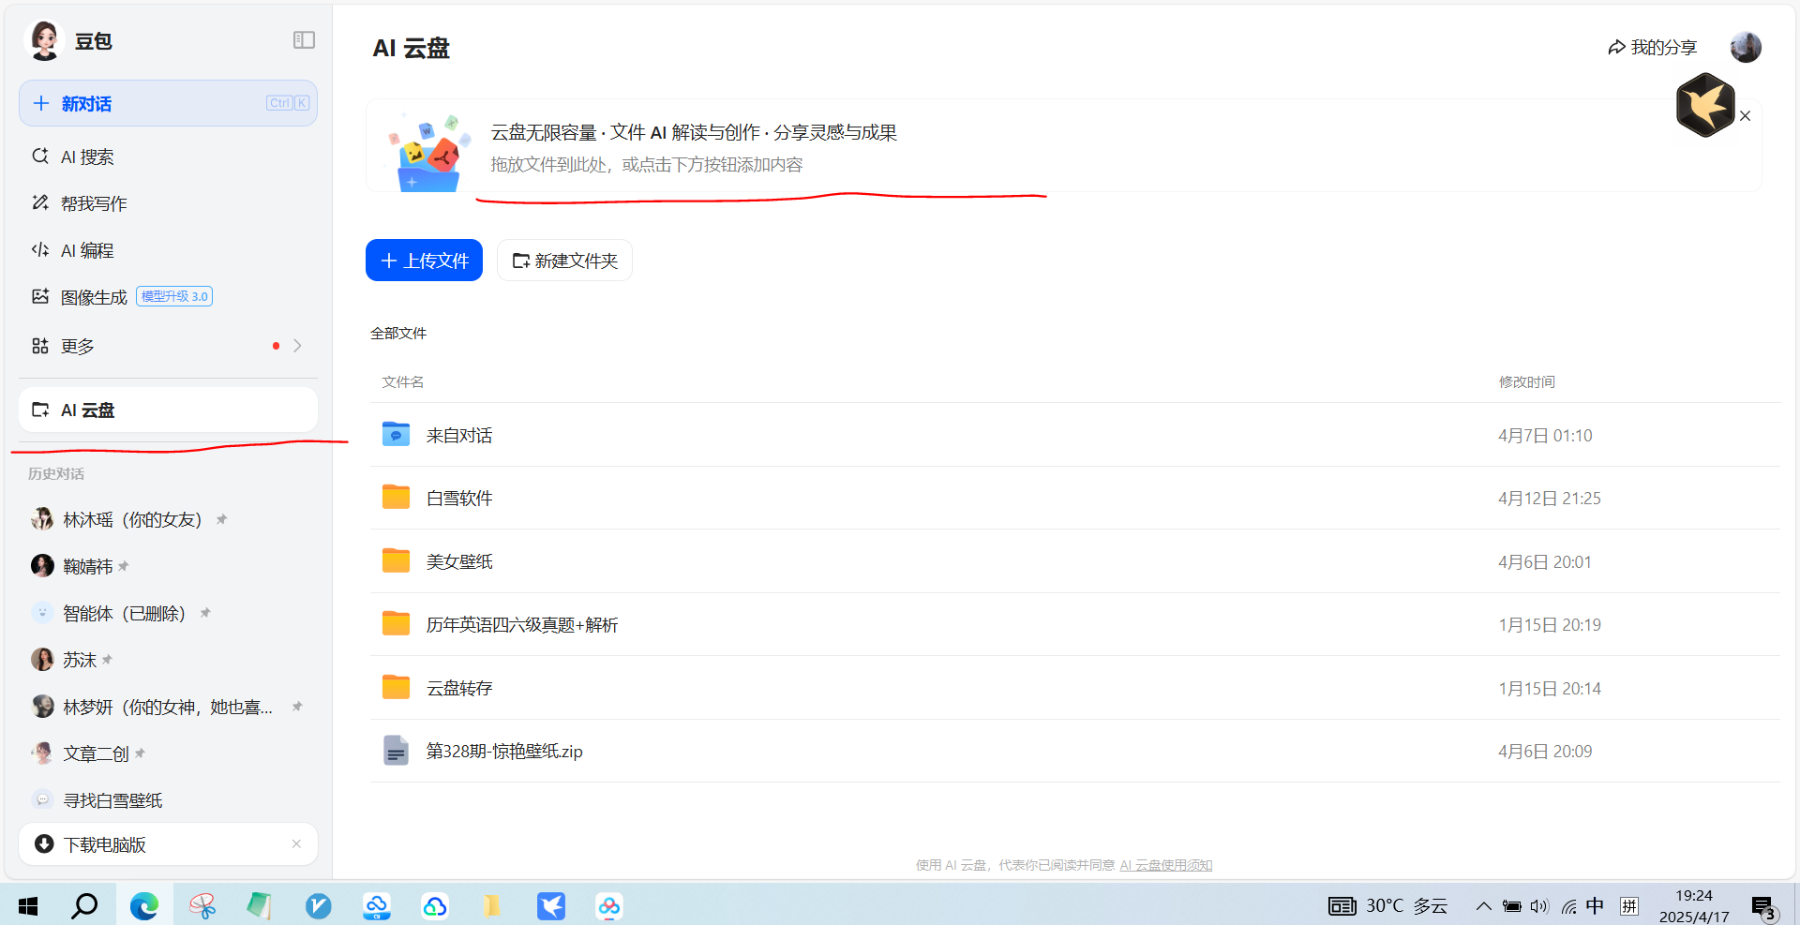Open the 云盘转存 folder
1800x925 pixels.
click(1074, 688)
